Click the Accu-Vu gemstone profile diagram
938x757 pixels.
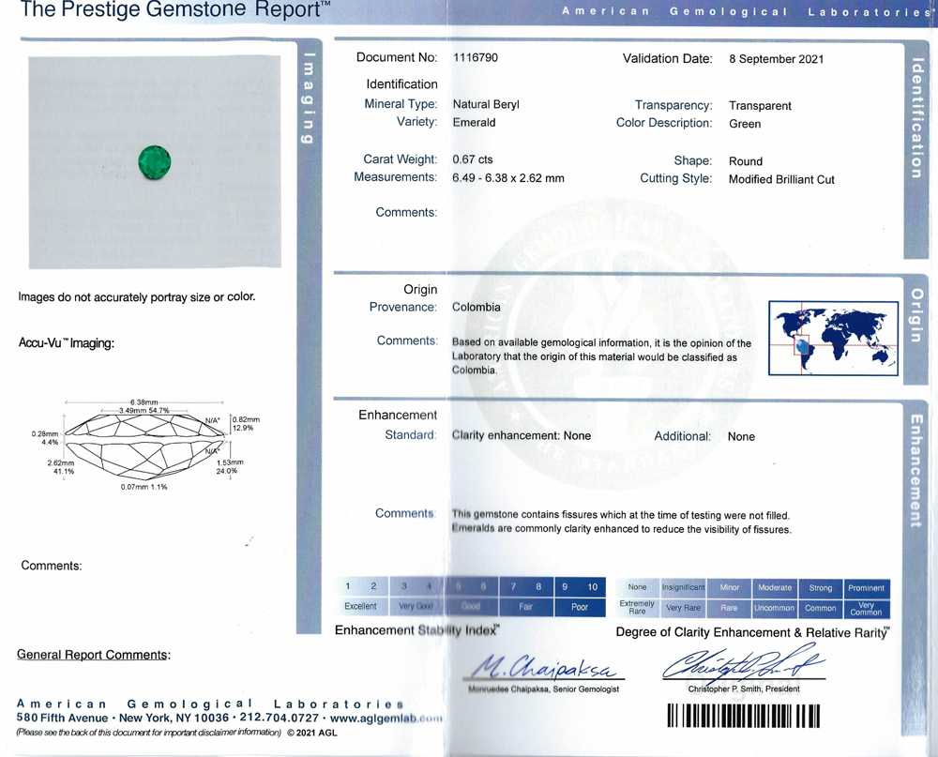coord(146,446)
